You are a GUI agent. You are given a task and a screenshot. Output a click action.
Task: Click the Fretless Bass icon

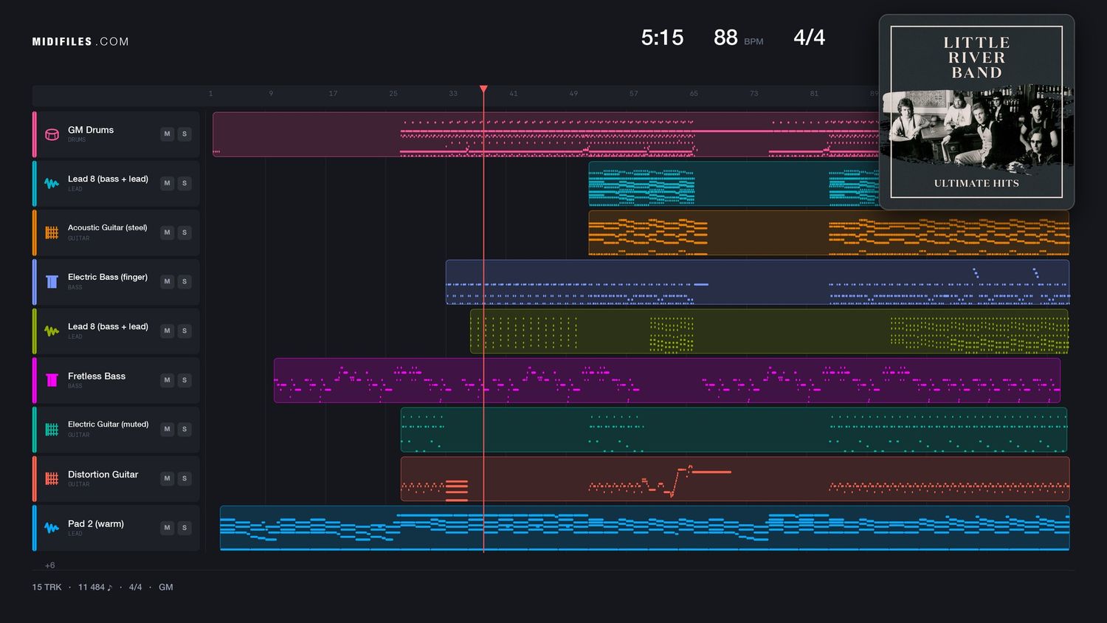pyautogui.click(x=52, y=380)
